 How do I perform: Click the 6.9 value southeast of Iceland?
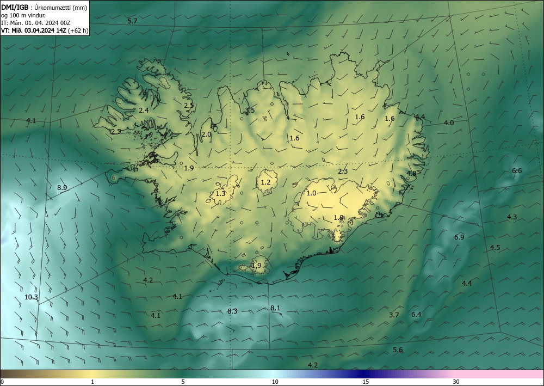pyautogui.click(x=459, y=237)
